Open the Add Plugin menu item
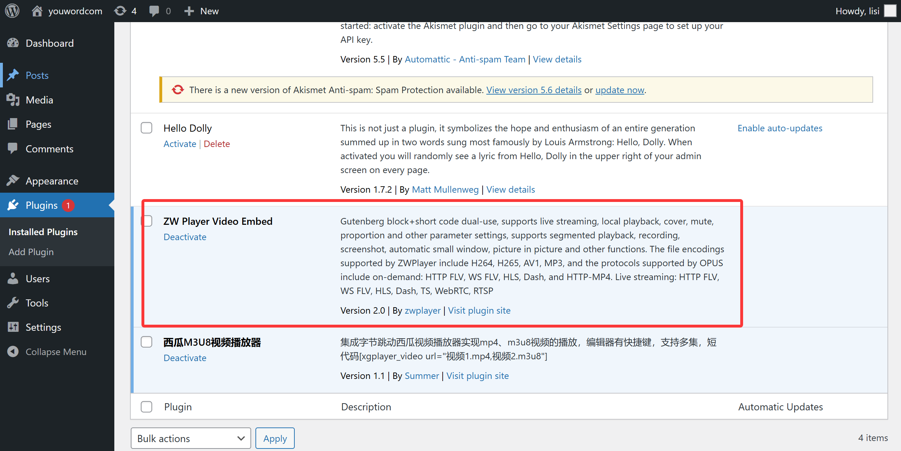The width and height of the screenshot is (901, 451). 31,252
